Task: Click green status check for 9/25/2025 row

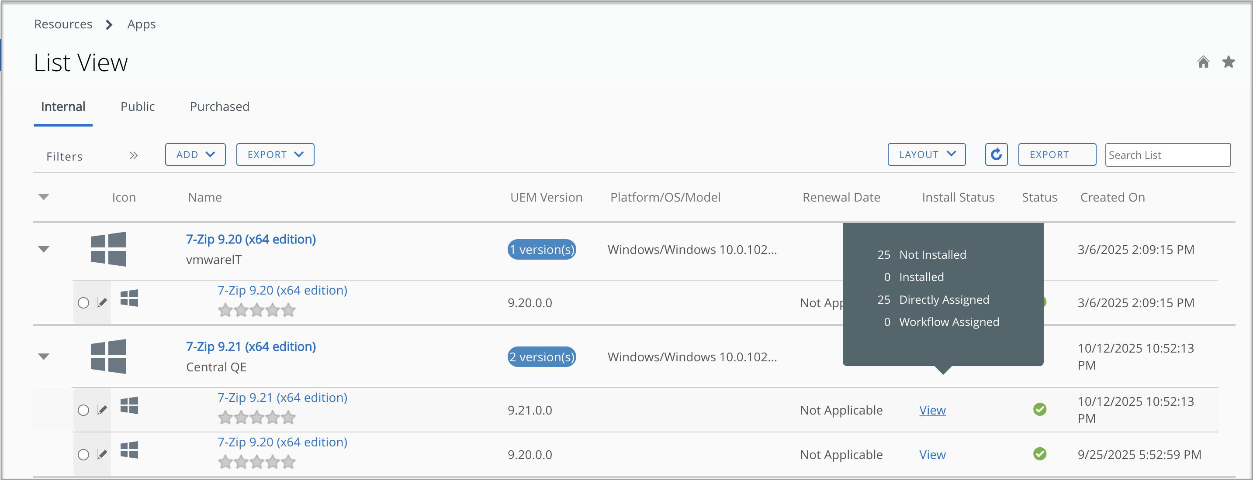Action: tap(1040, 454)
